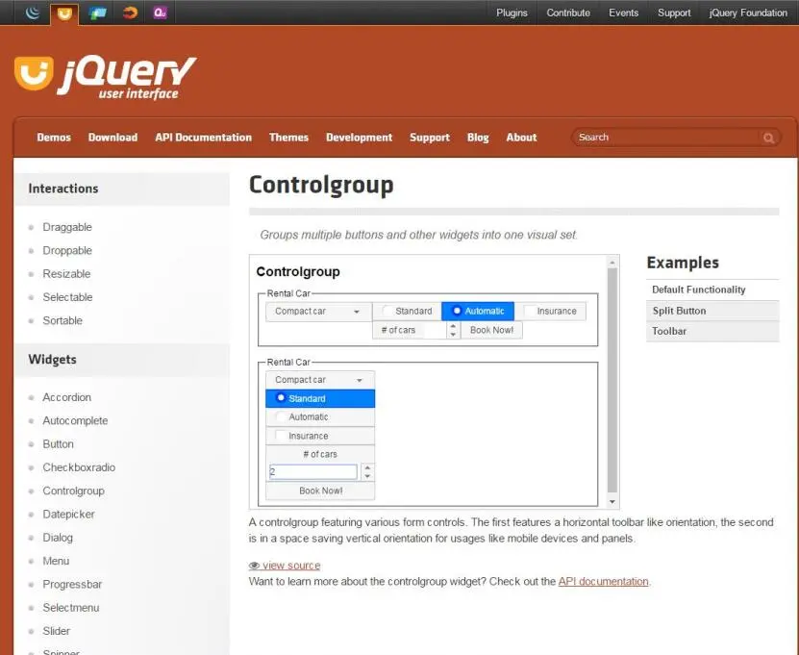Viewport: 799px width, 655px height.
Task: Select the Split Button example
Action: point(712,311)
